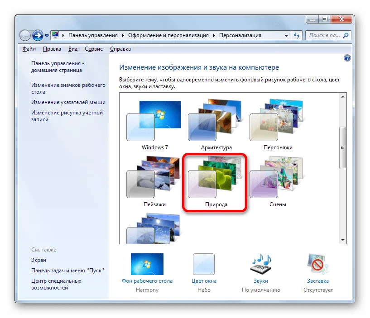Click the help question mark icon
The image size is (370, 318).
click(347, 58)
